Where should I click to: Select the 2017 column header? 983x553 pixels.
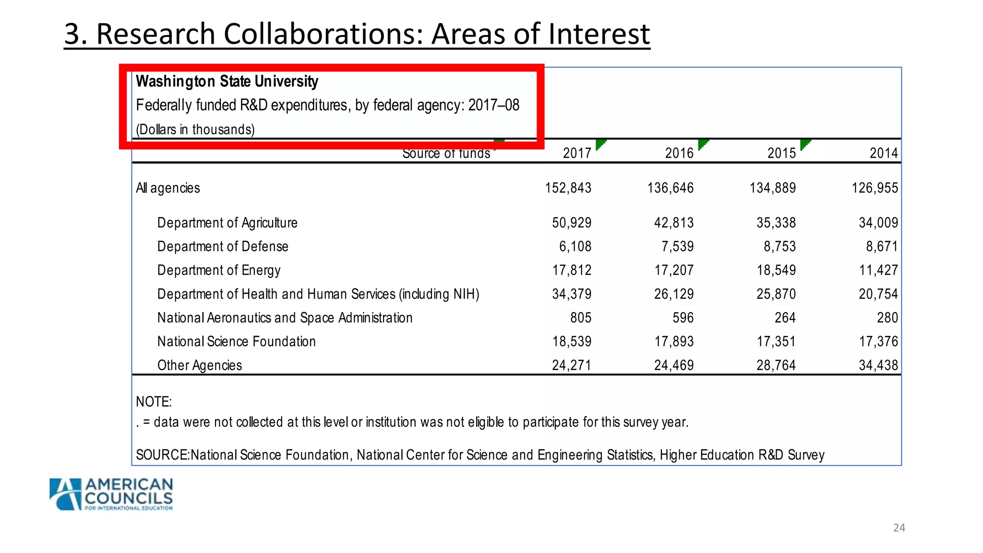(577, 153)
